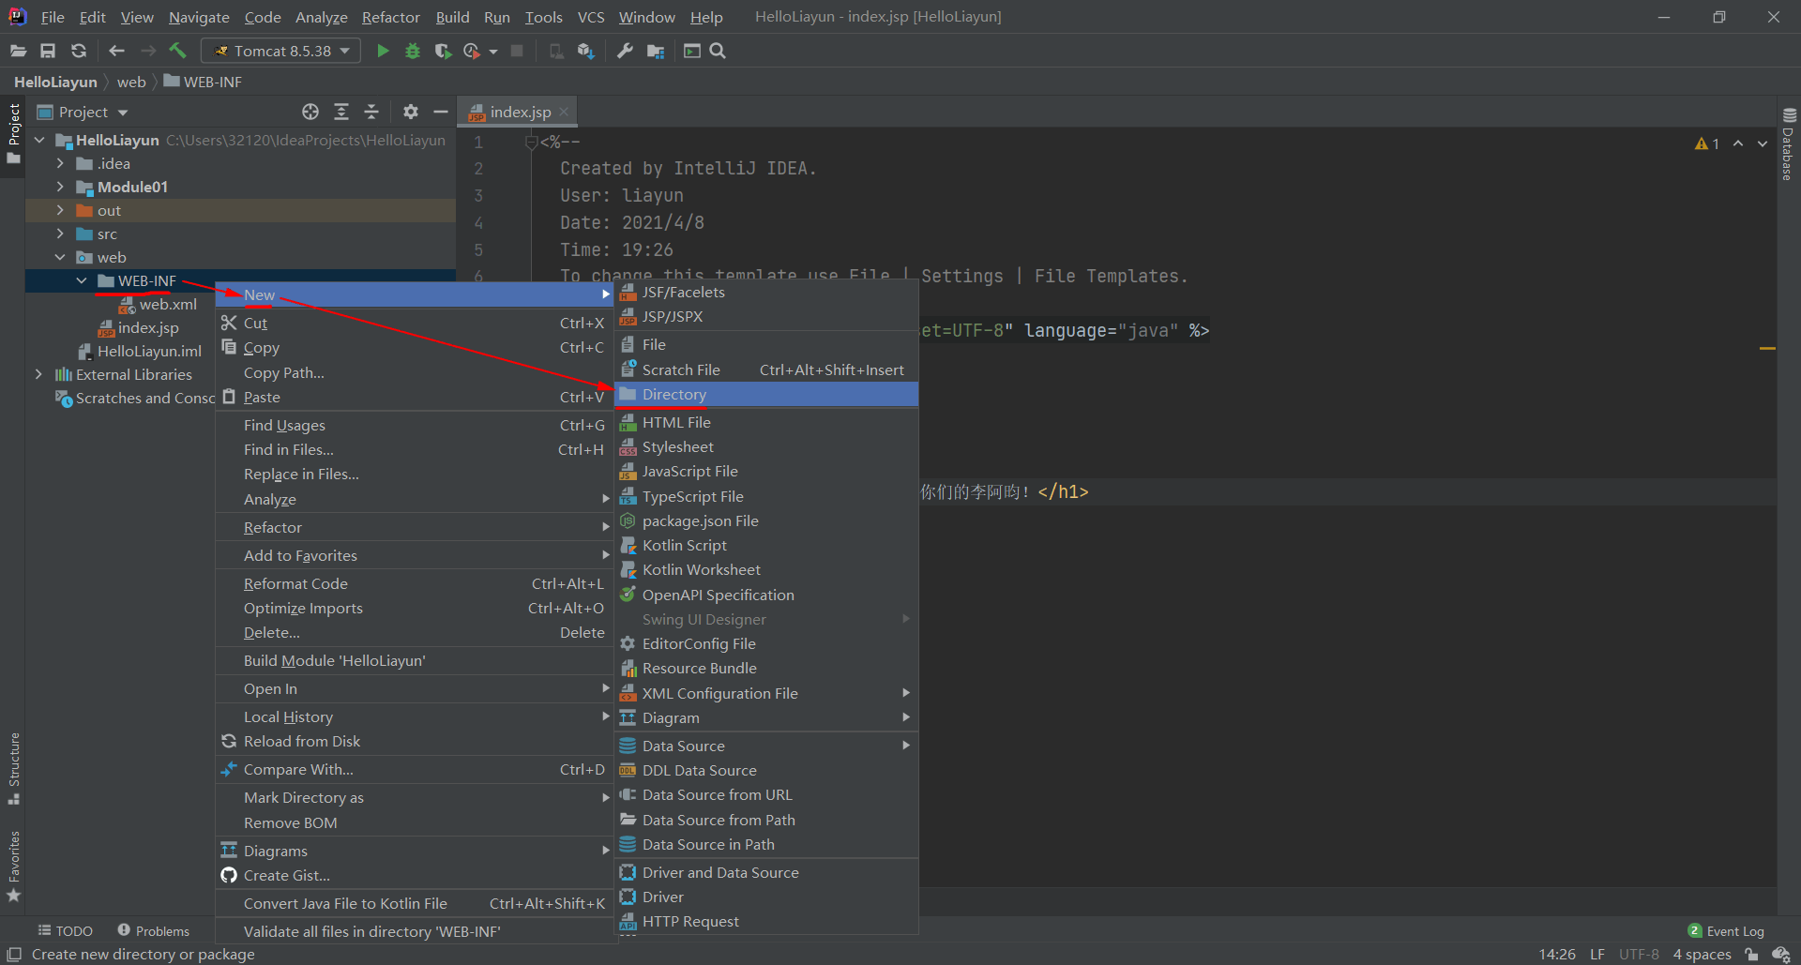Open the Structure tool window
Screen dimensions: 1801x965
pos(13,768)
